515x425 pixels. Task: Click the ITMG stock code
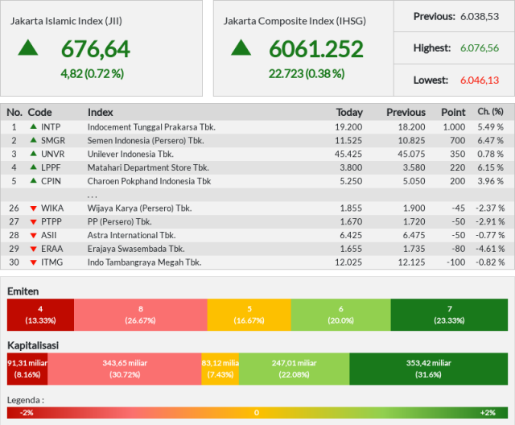[x=51, y=262]
